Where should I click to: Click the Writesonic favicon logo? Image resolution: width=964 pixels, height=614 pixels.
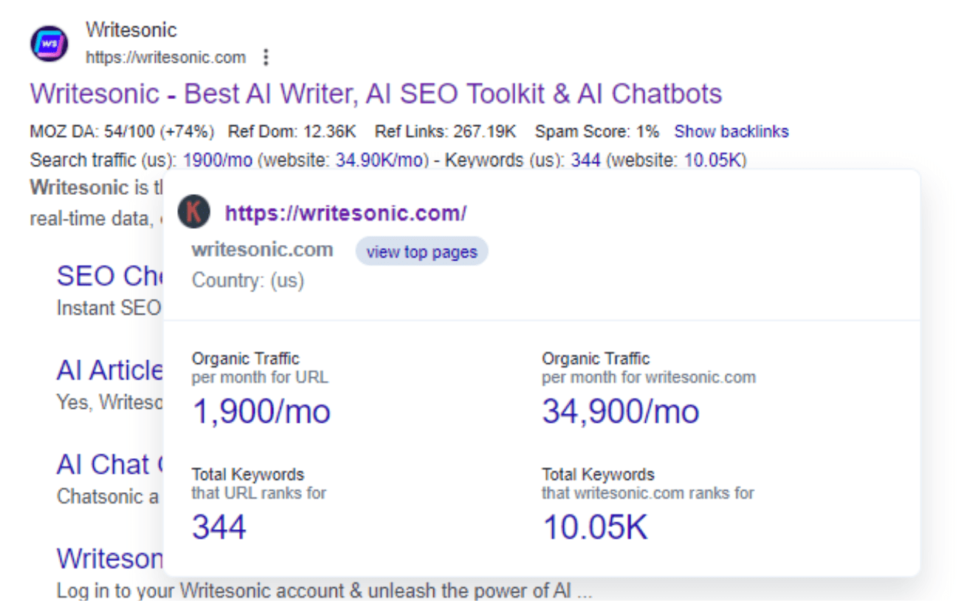point(48,44)
